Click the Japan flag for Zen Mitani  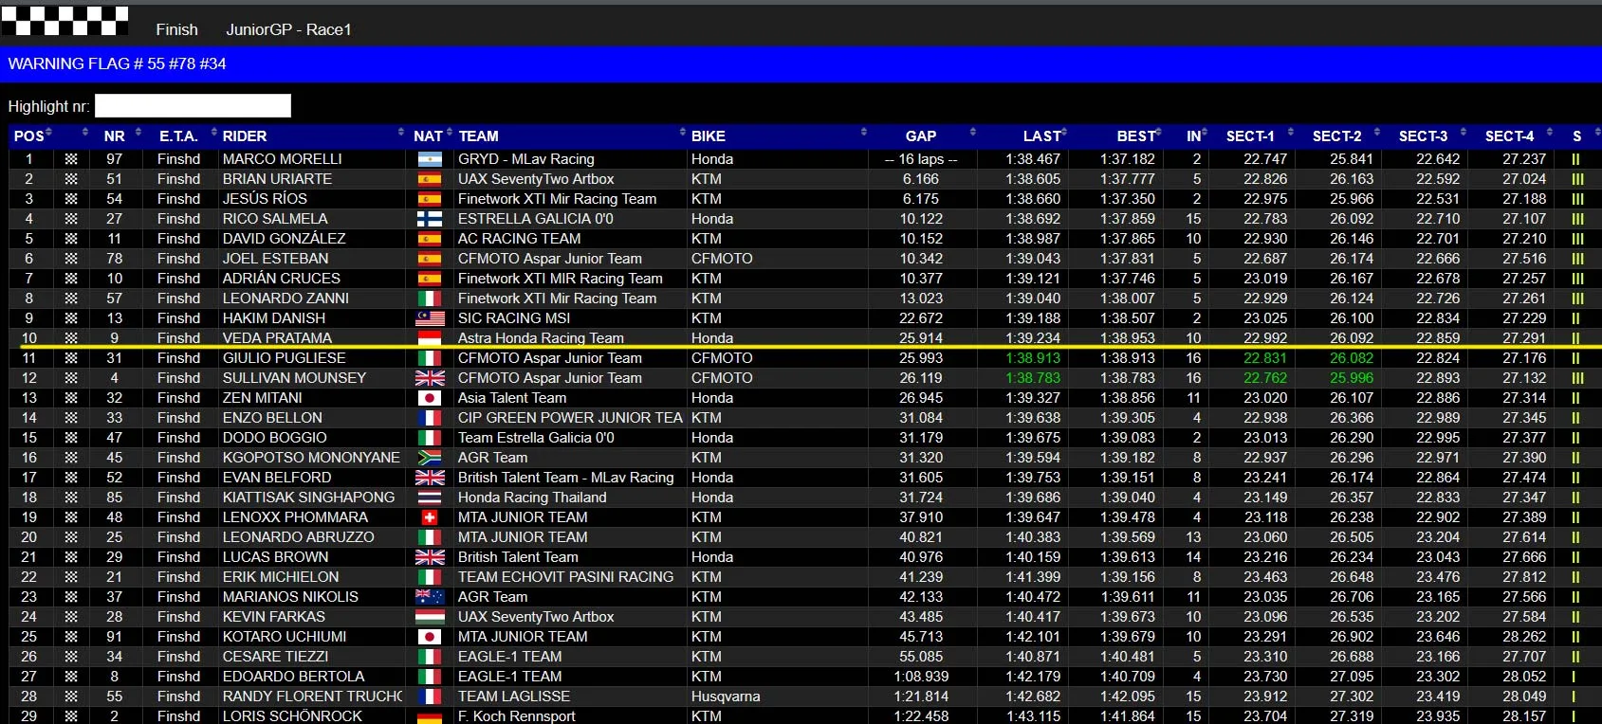(430, 398)
